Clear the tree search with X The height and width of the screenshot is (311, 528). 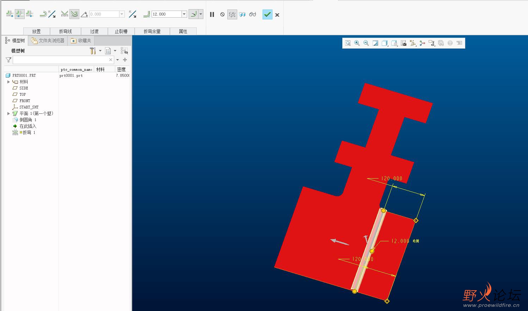(x=111, y=60)
